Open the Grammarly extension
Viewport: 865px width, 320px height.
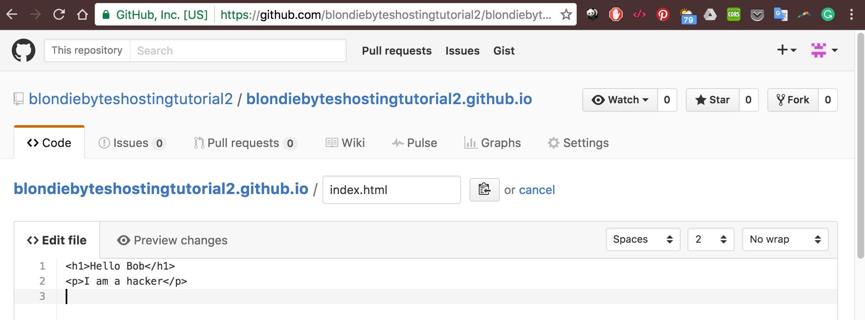point(828,14)
